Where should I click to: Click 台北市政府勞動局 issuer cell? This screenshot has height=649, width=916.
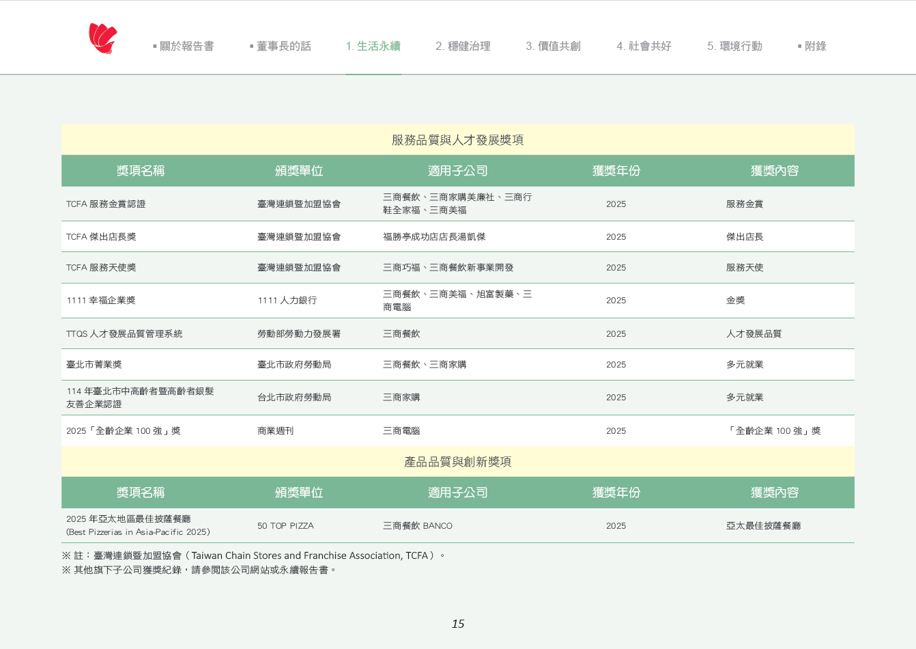click(294, 398)
